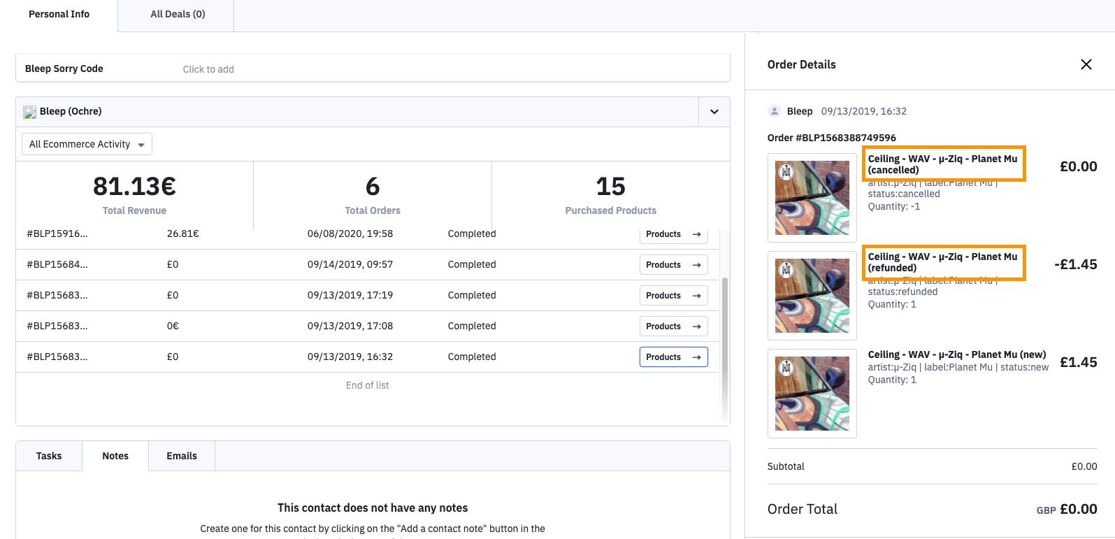The height and width of the screenshot is (539, 1115).
Task: Open the Tasks tab
Action: (x=49, y=456)
